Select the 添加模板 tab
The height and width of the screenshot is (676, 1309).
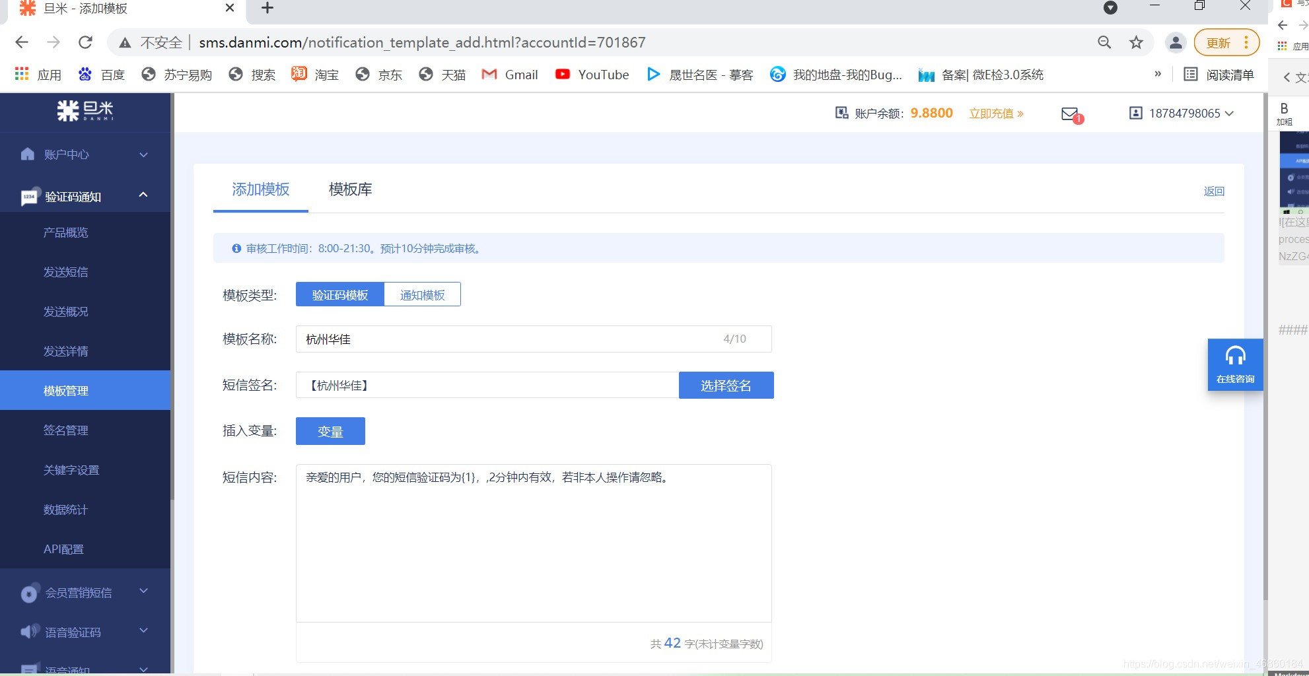tap(260, 189)
